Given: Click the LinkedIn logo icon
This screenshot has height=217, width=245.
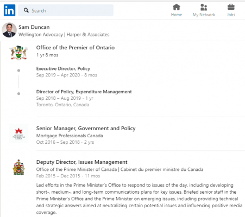Looking at the screenshot, I should (x=9, y=10).
